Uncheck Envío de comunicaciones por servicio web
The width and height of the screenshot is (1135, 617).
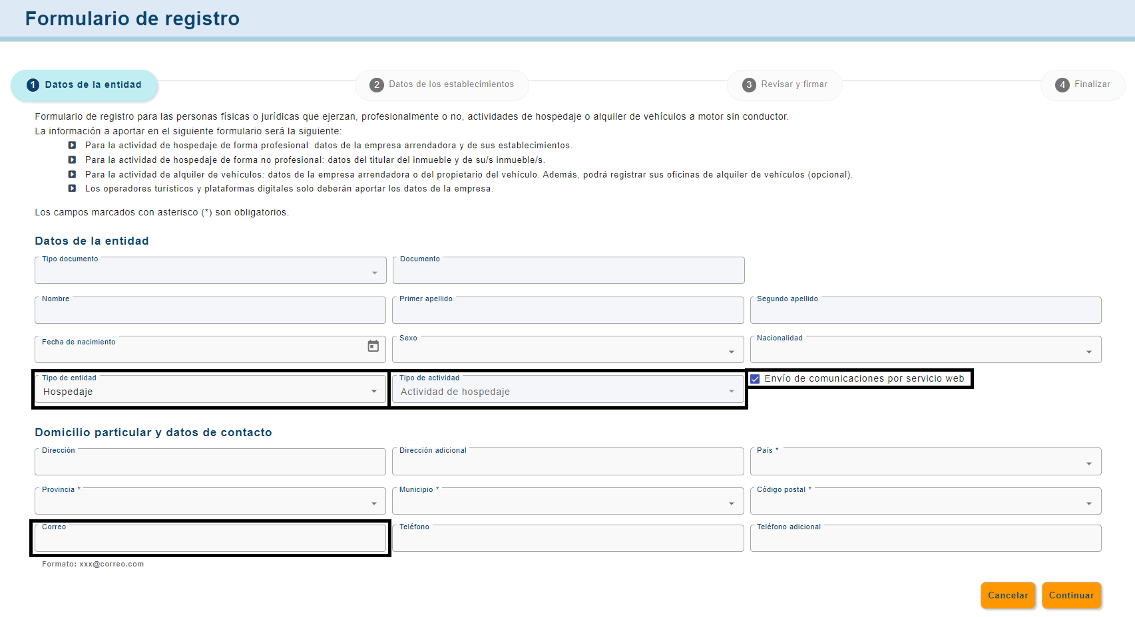click(x=755, y=379)
